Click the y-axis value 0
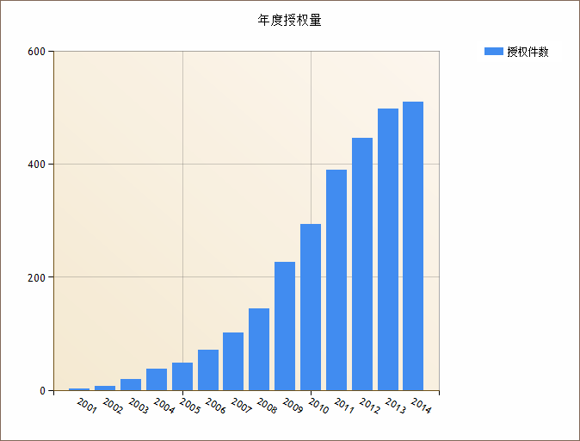The image size is (580, 441). coord(42,391)
